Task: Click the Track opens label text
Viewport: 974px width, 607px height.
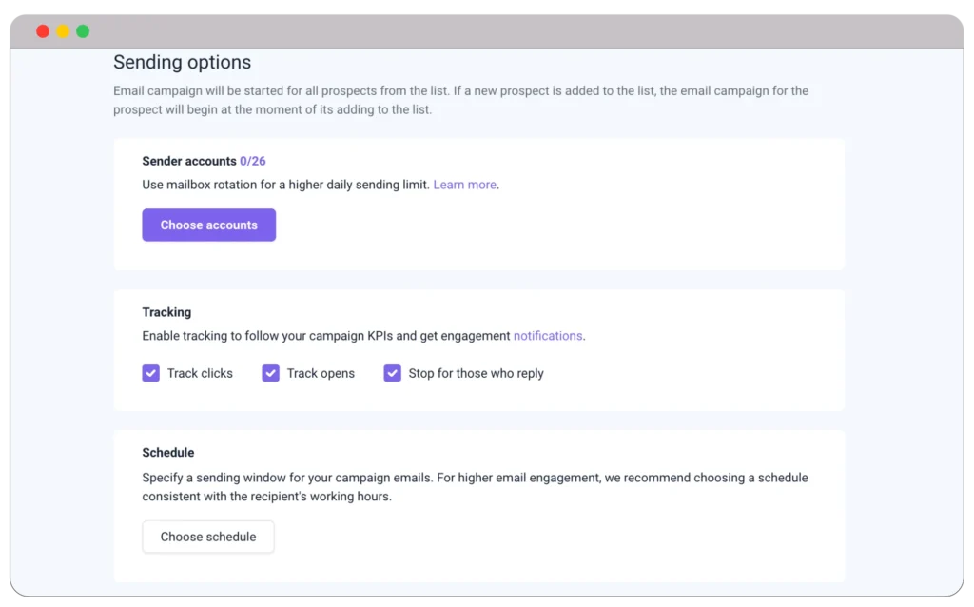Action: coord(321,373)
